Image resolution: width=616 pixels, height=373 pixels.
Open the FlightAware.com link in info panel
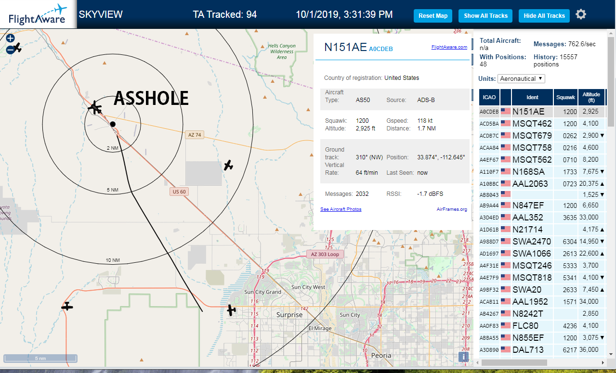449,47
